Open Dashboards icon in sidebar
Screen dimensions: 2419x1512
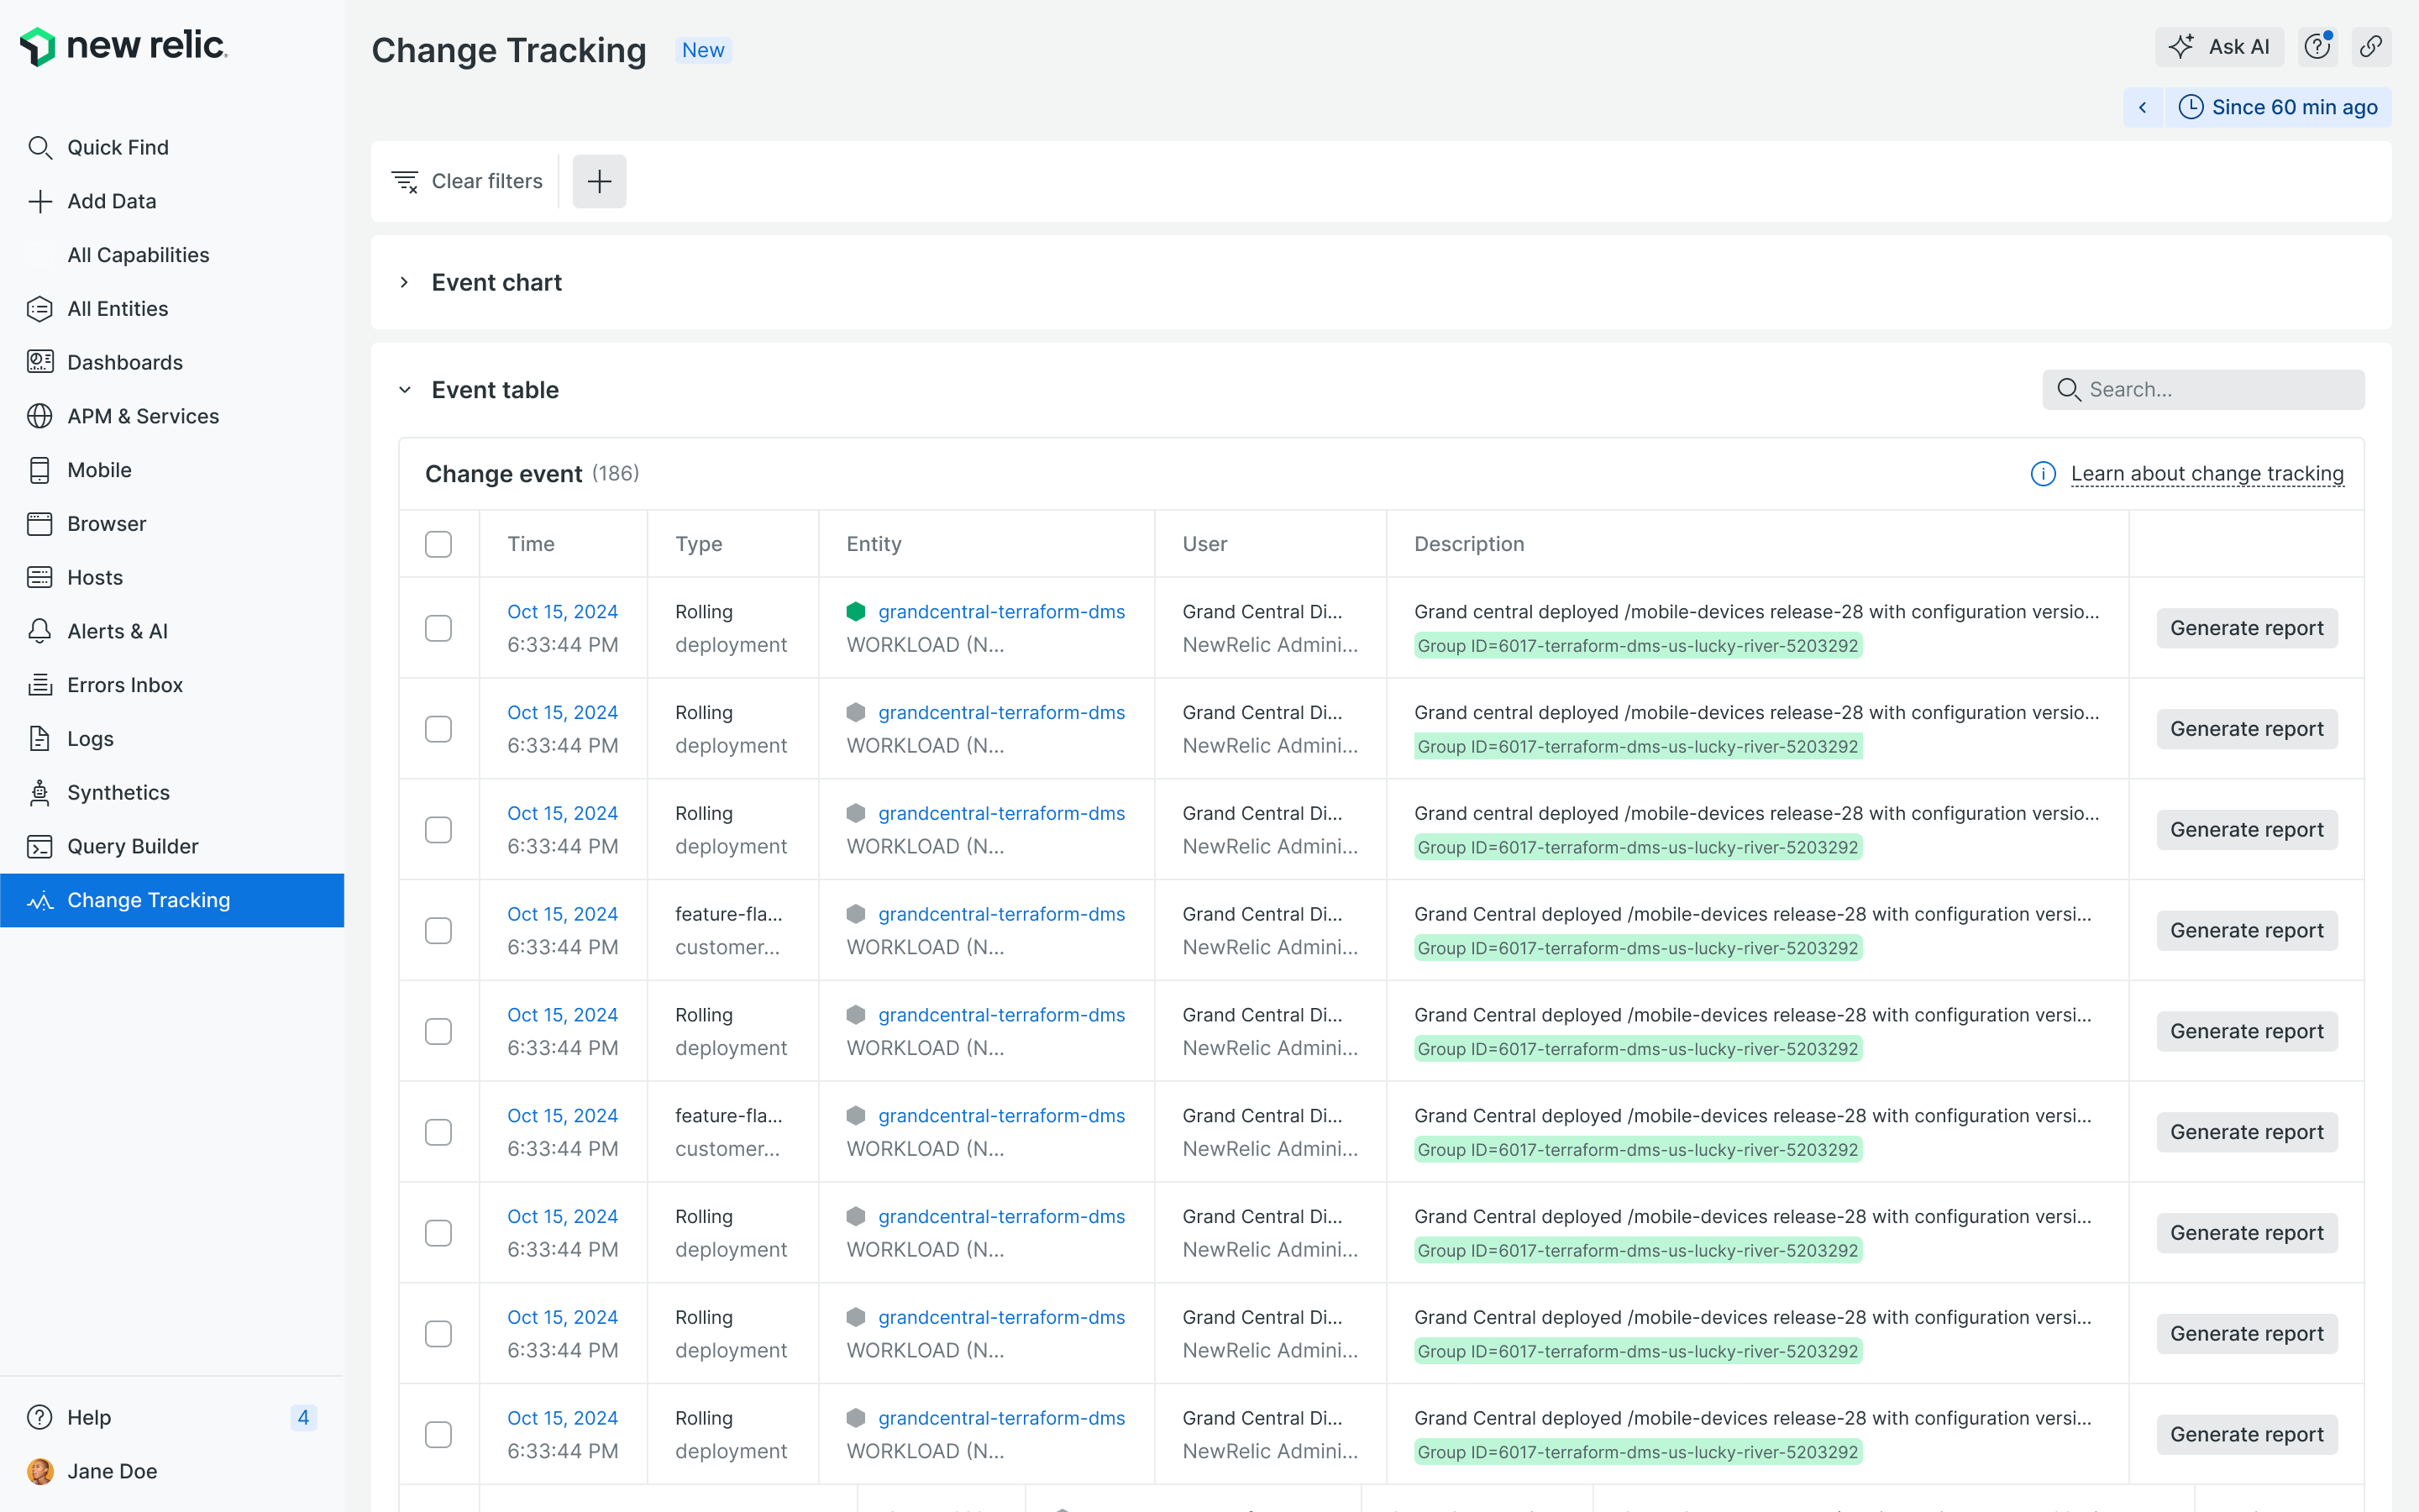pos(40,363)
